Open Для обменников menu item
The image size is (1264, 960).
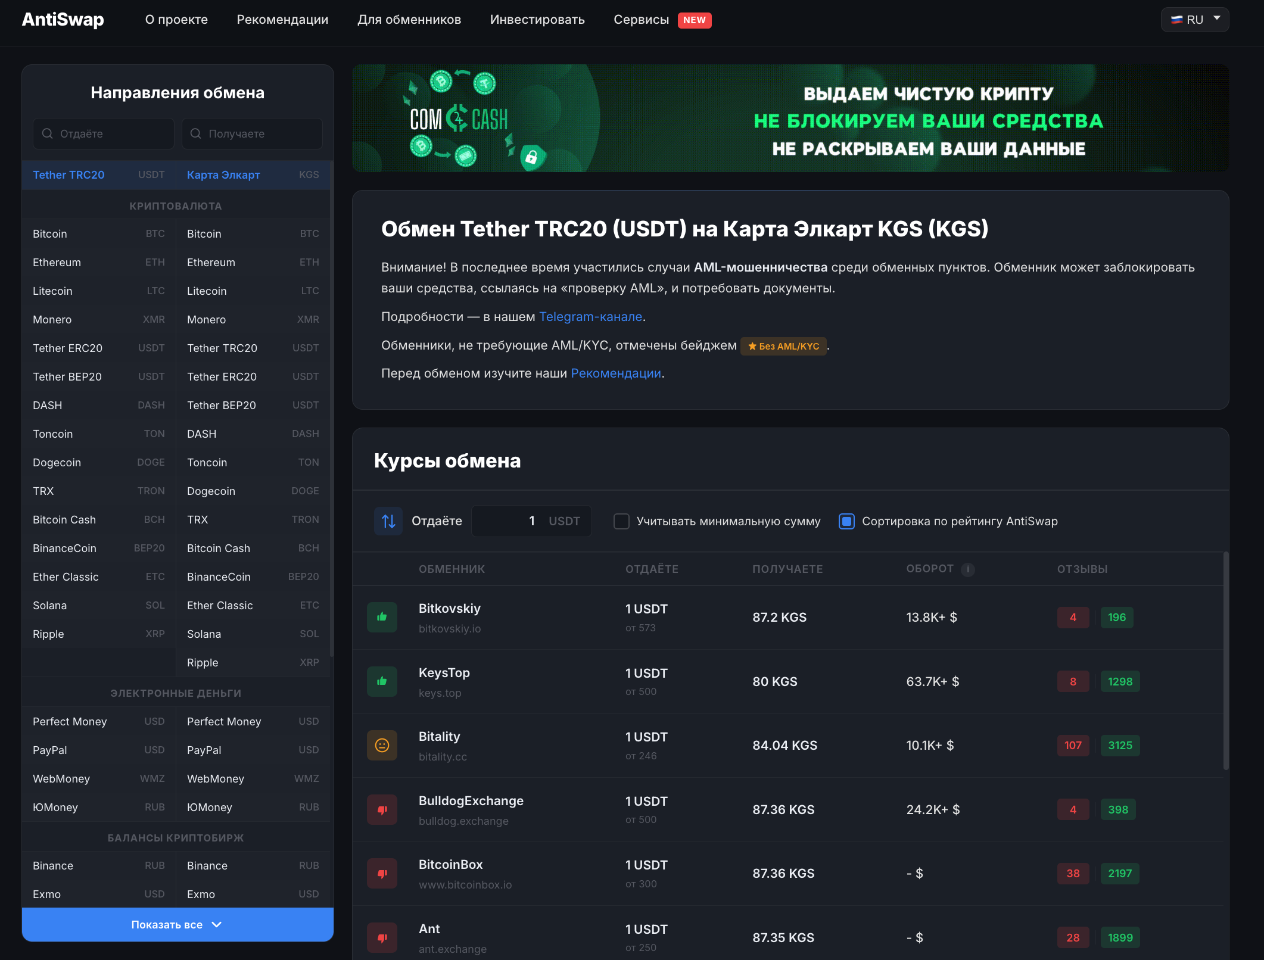pos(409,20)
